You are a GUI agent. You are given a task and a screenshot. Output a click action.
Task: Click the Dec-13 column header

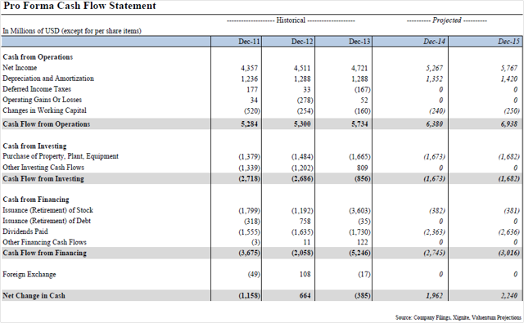[359, 42]
